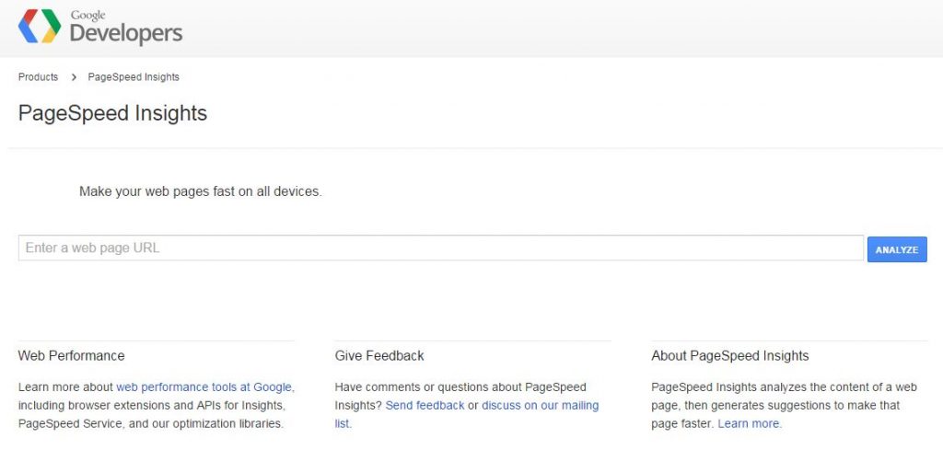Follow the Send feedback link
Image resolution: width=943 pixels, height=450 pixels.
(x=425, y=406)
